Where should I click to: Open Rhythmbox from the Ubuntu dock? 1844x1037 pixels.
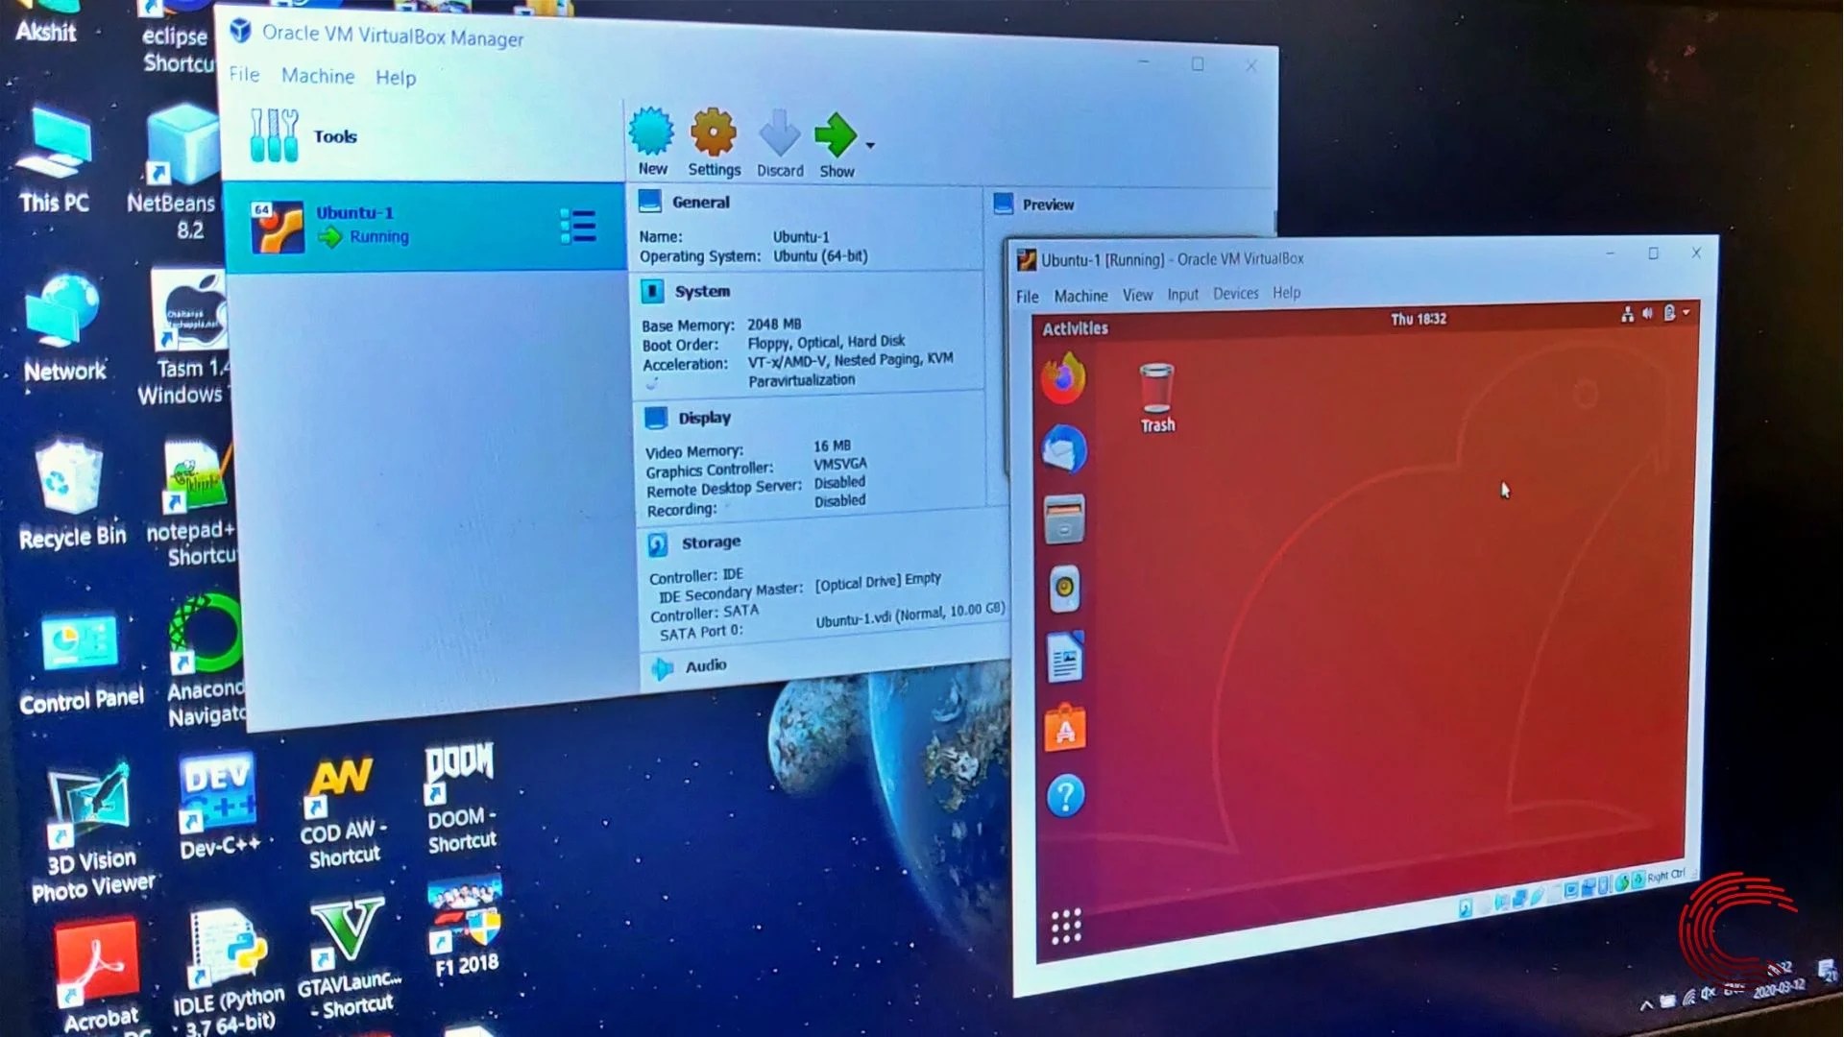tap(1064, 589)
